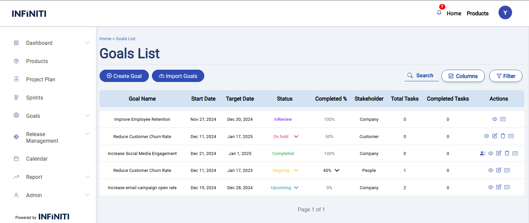Open the 40% completed percentage dropdown

pyautogui.click(x=337, y=170)
